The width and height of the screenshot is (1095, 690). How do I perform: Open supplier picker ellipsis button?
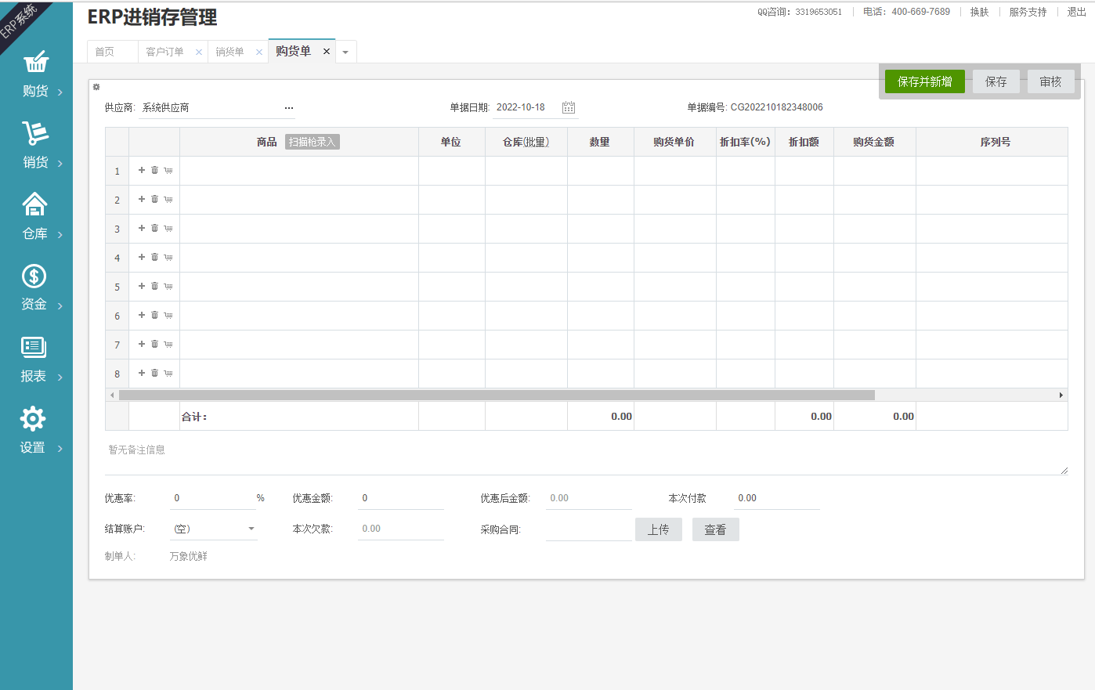tap(289, 108)
